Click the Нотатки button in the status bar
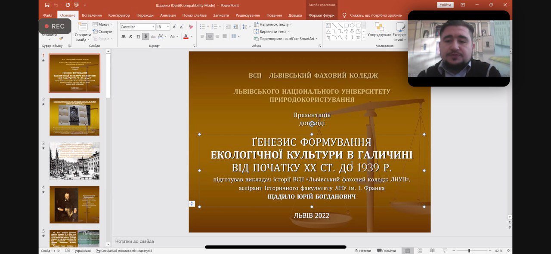Screen dimensions: 551x254 (362, 251)
